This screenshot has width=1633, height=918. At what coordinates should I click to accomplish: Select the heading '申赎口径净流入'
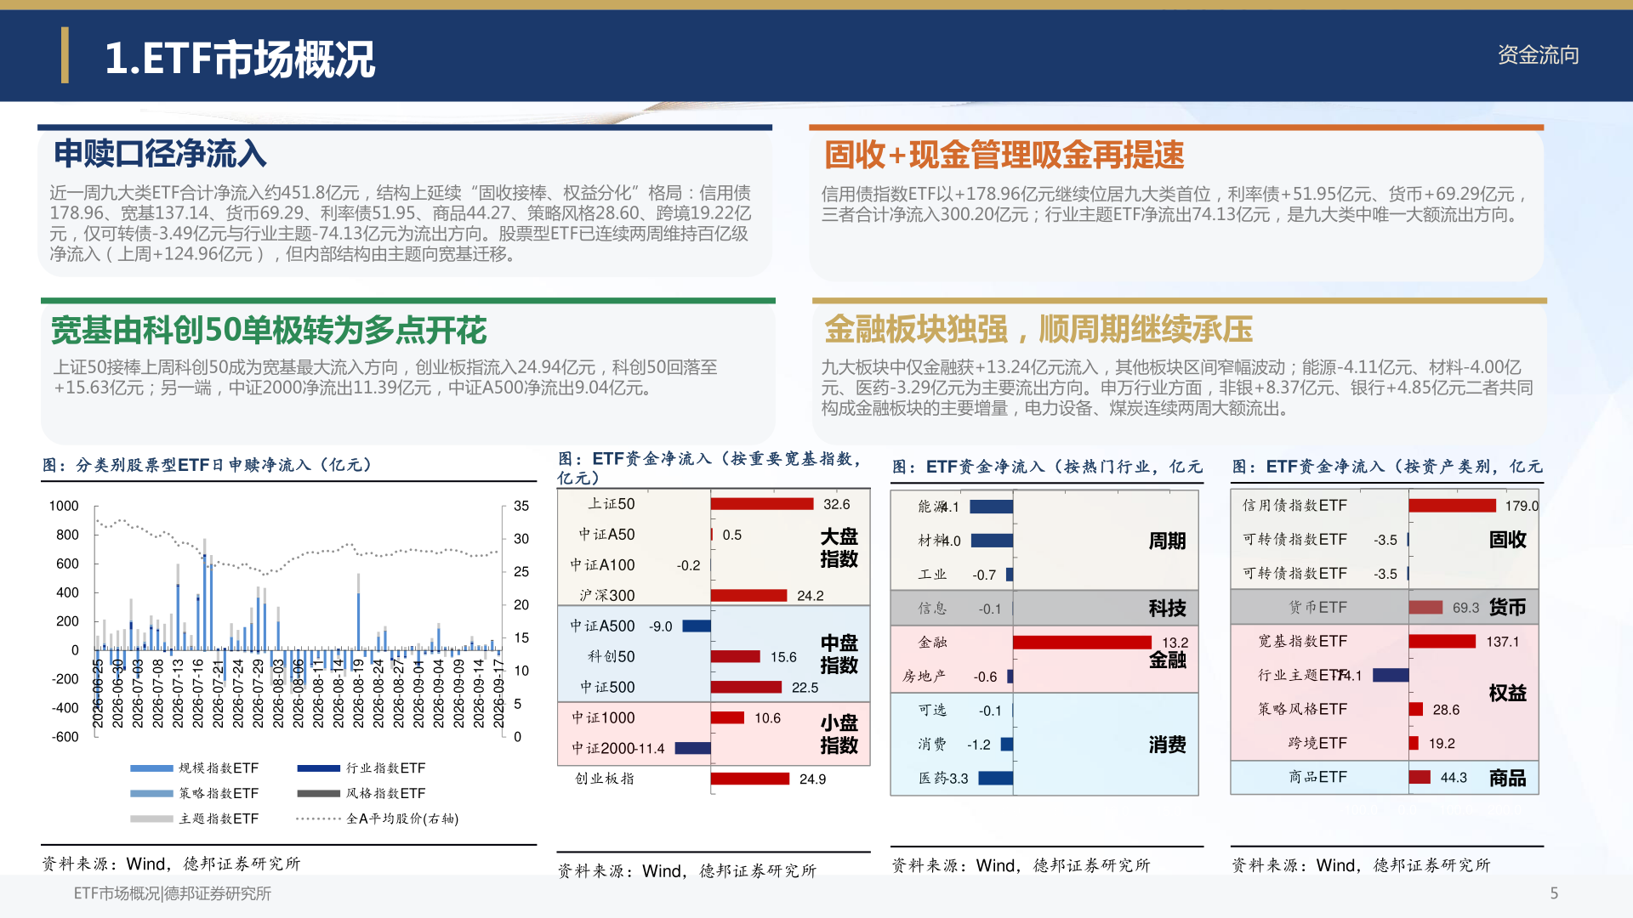160,154
